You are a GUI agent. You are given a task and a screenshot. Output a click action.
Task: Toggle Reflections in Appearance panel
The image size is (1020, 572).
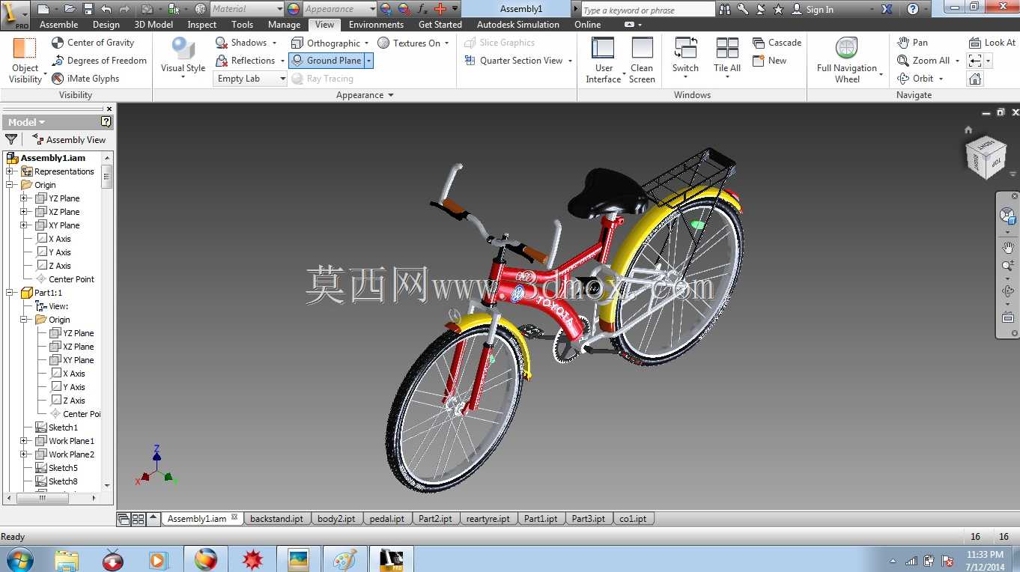tap(245, 61)
